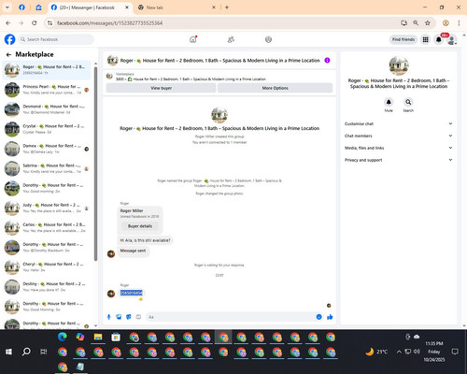Expand the Chat members section
The image size is (467, 374).
point(399,136)
